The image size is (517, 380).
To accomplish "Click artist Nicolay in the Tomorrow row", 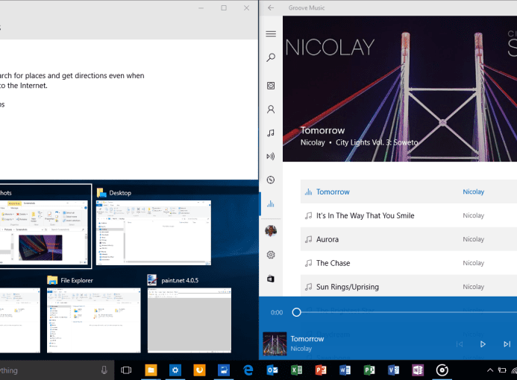I will (x=473, y=191).
